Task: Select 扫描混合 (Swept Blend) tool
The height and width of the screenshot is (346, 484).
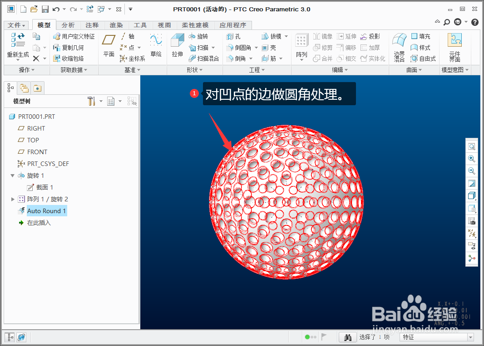Action: [x=204, y=58]
